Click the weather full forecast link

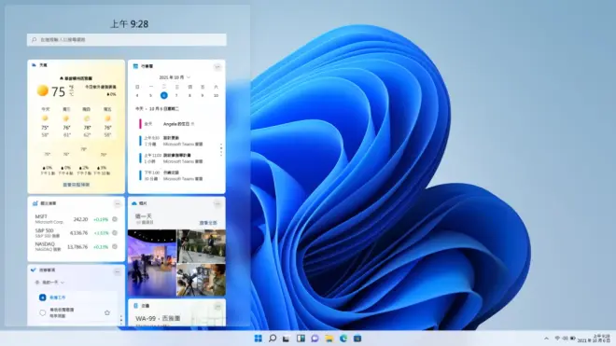[x=77, y=185]
